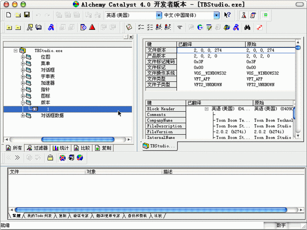Click the 文件版本 translated value cell
The height and width of the screenshot is (230, 307).
[211, 50]
